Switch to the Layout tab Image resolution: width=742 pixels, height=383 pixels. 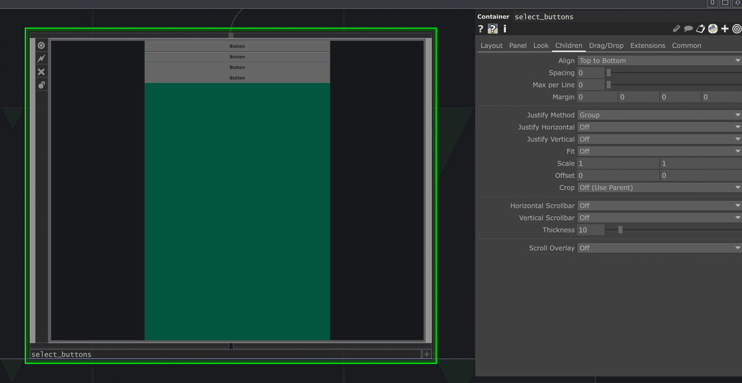[492, 46]
